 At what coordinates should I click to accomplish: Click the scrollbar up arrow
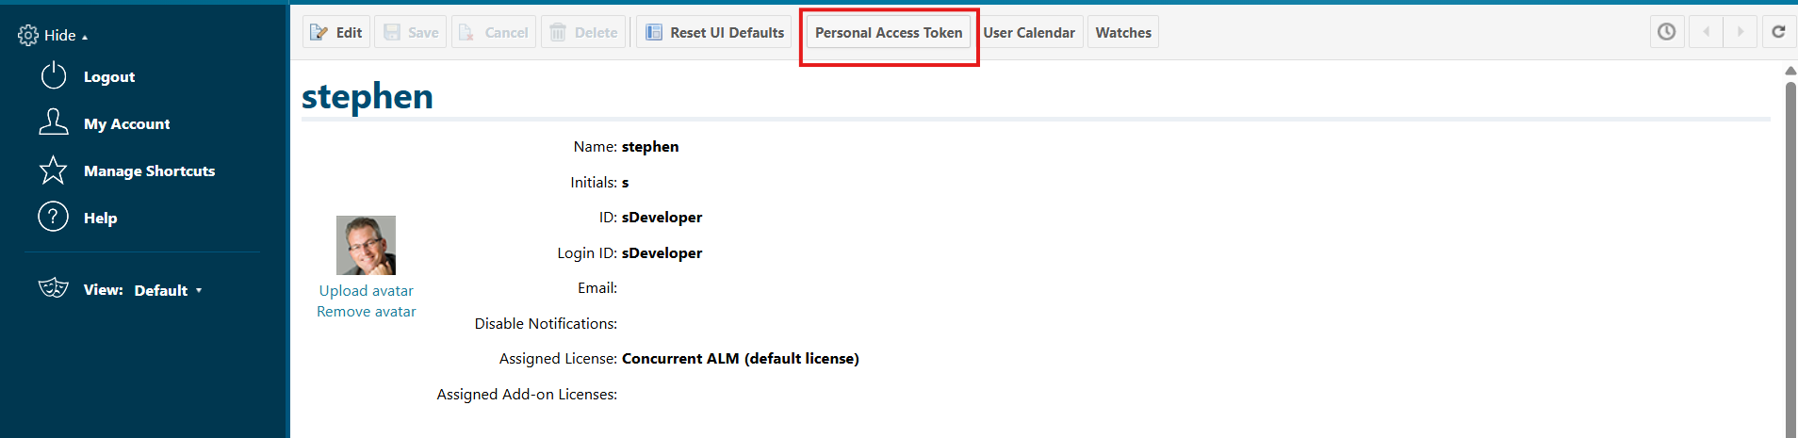tap(1790, 71)
